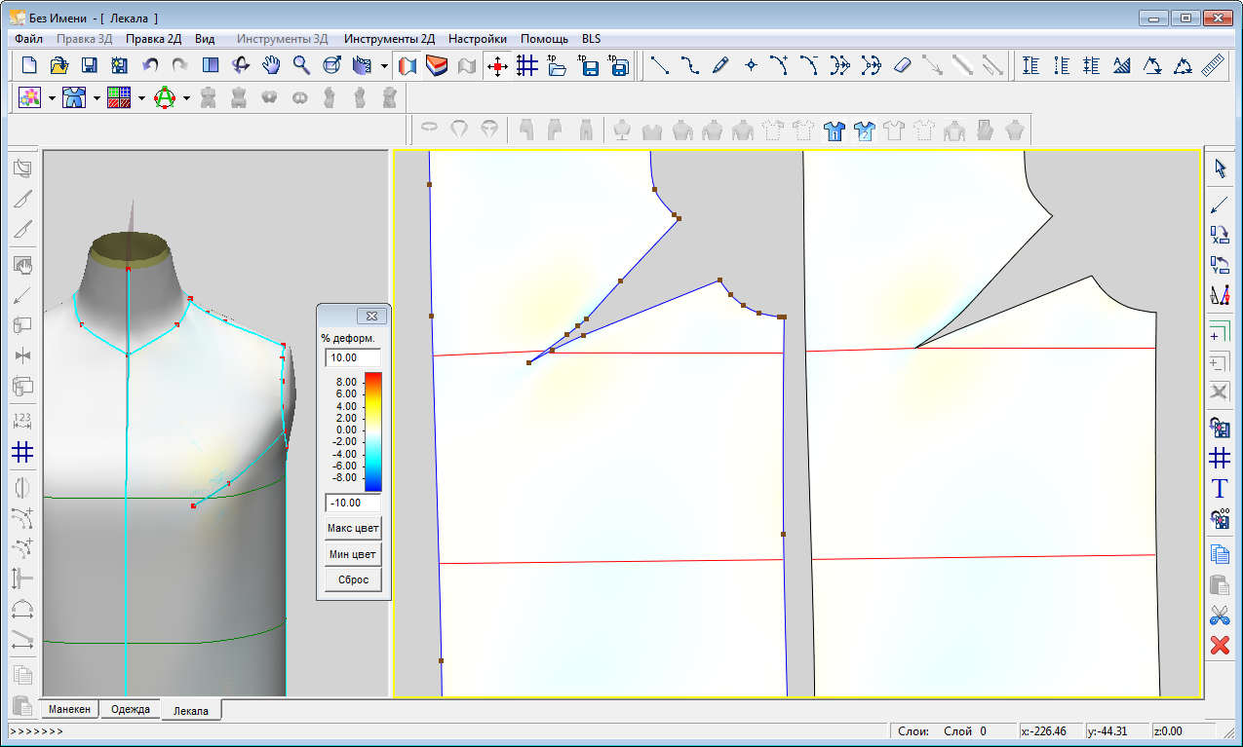Click the eraser tool in toolbar
1243x747 pixels.
coord(901,65)
